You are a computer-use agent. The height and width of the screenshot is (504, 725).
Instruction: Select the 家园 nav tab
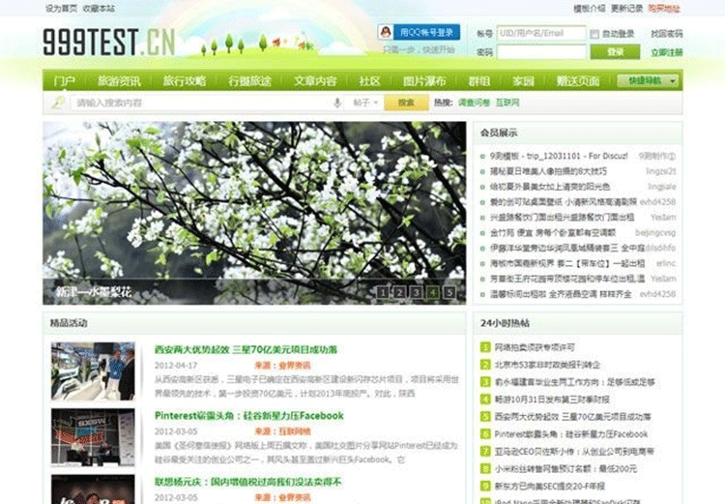(x=523, y=81)
